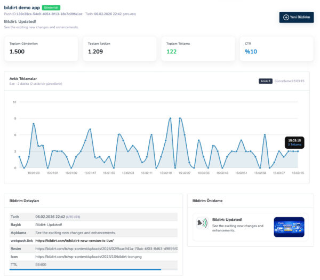Click the TTL row value 86400
Viewport: 320px width, 280px height.
[42, 264]
